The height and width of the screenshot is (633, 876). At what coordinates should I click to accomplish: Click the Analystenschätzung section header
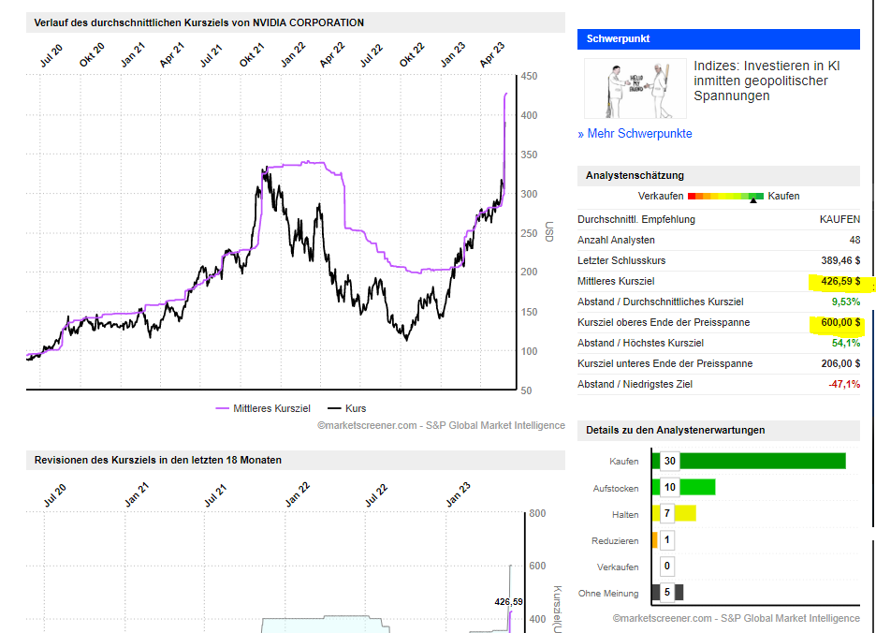point(719,176)
